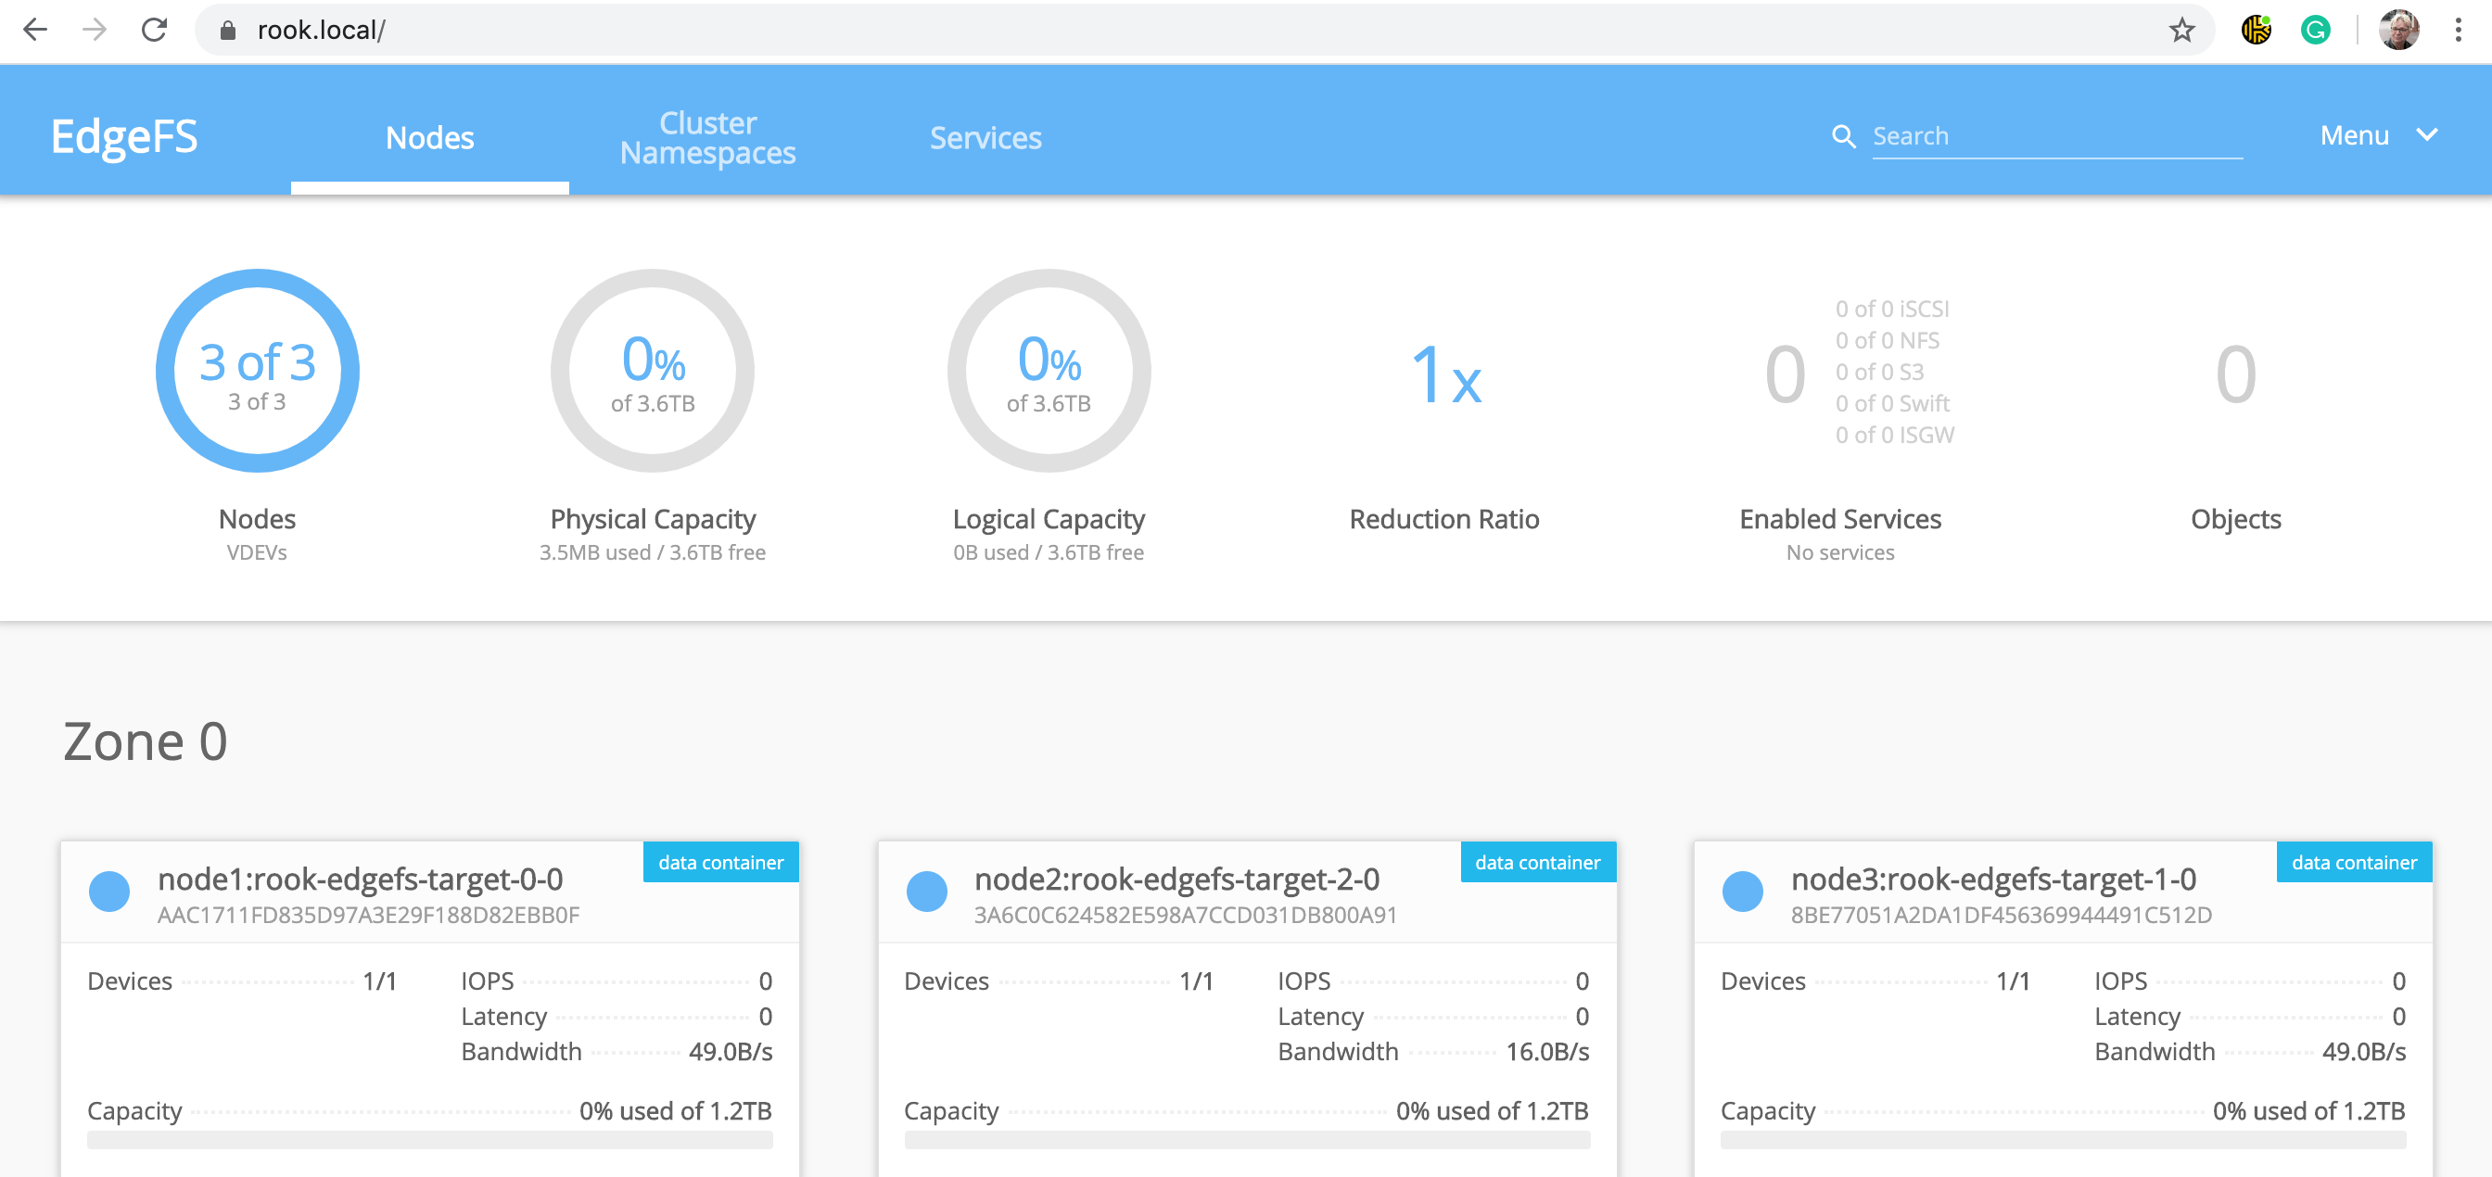Viewport: 2492px width, 1177px height.
Task: Click the browser forward arrow
Action: 95,30
